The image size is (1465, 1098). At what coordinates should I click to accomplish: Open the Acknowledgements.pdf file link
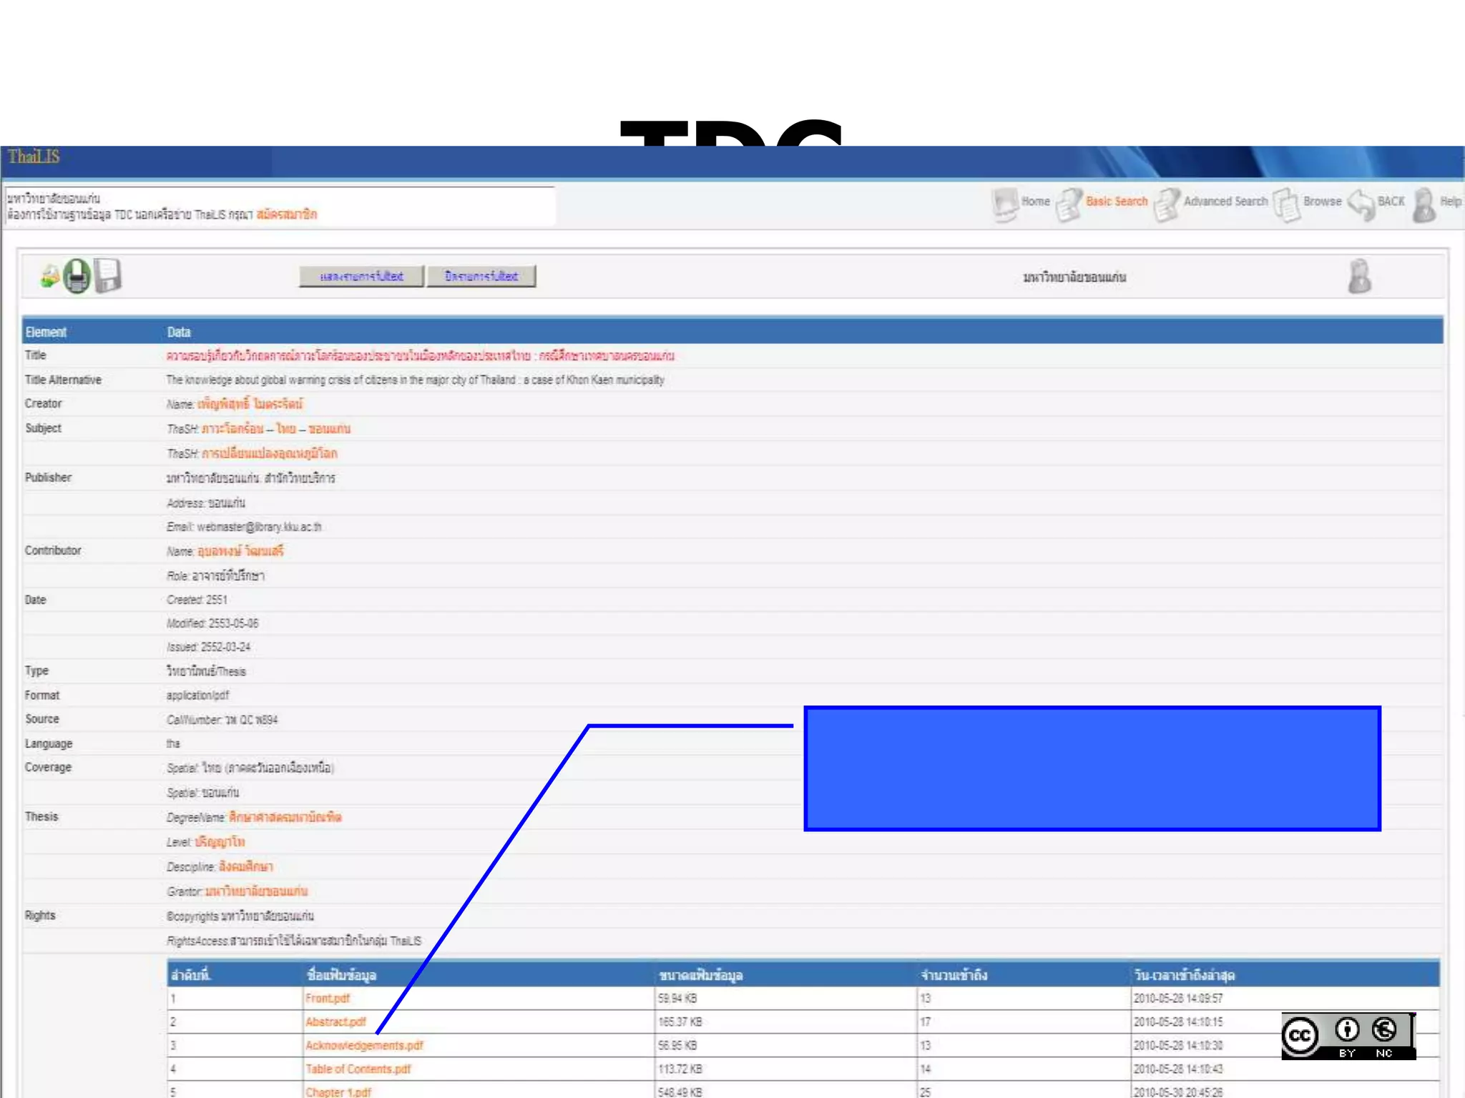coord(364,1045)
